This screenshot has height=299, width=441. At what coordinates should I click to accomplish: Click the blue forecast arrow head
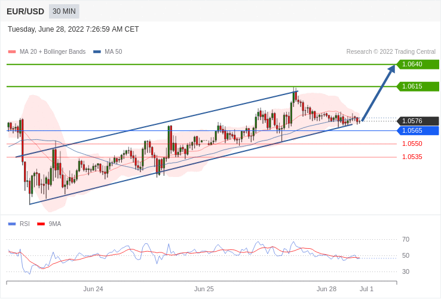(x=391, y=69)
